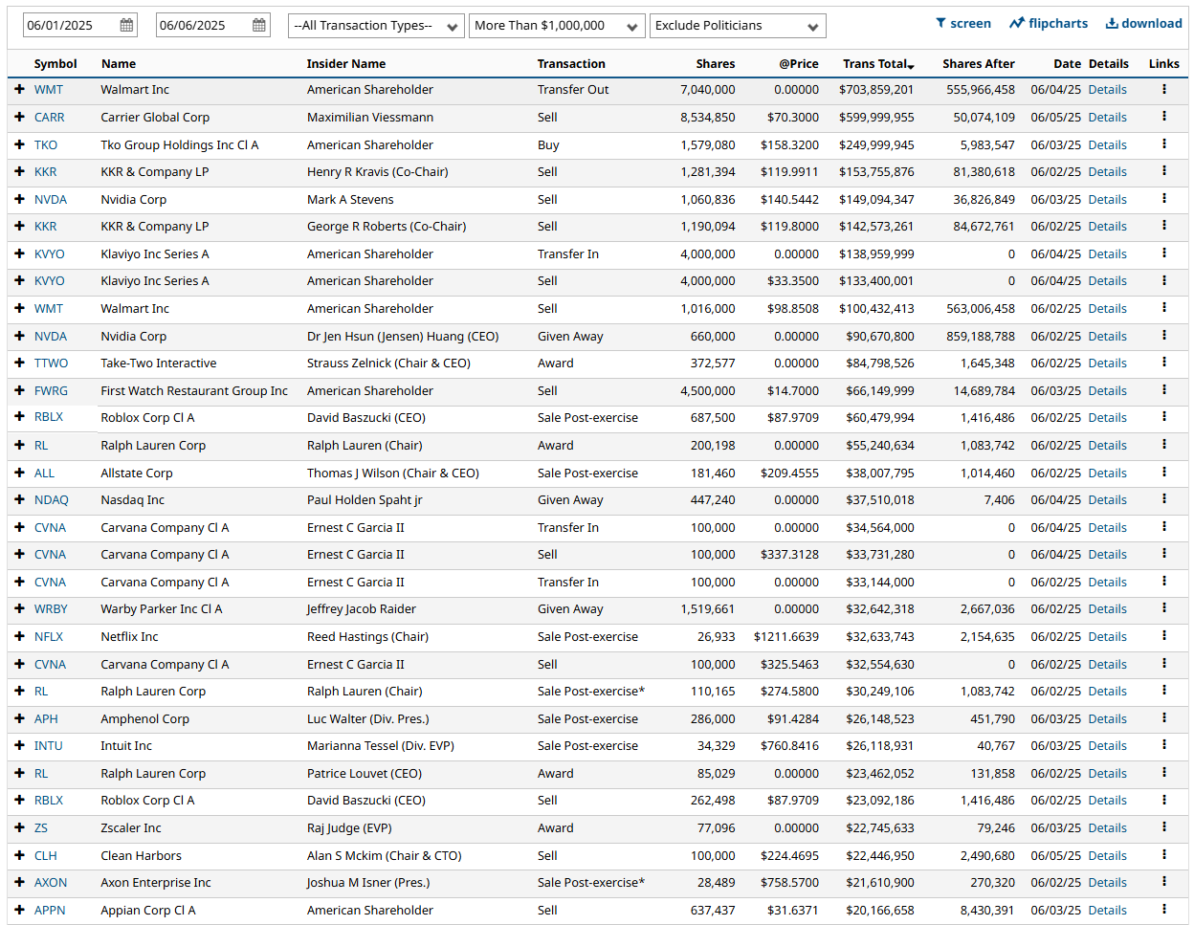
Task: Sort by Shares After column header
Action: 979,64
